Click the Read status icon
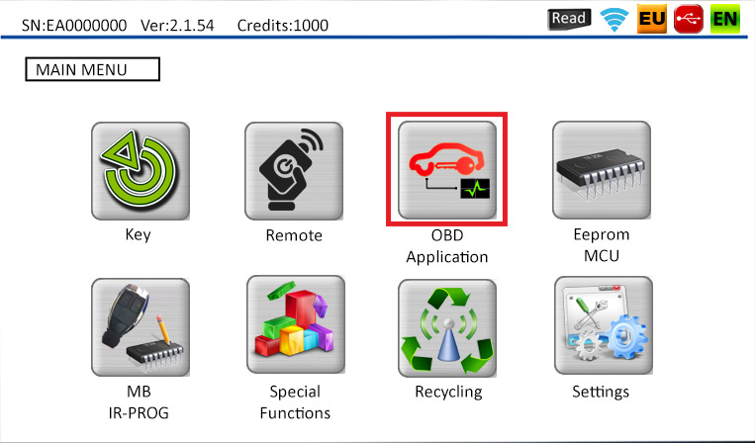 pos(569,19)
